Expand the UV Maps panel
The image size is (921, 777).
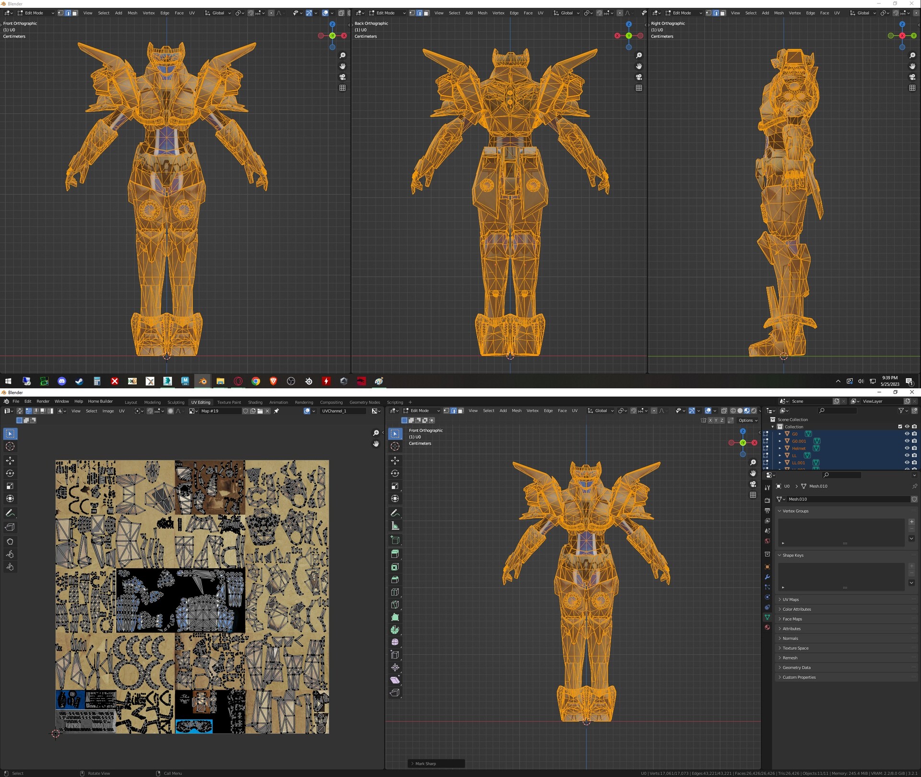[791, 599]
